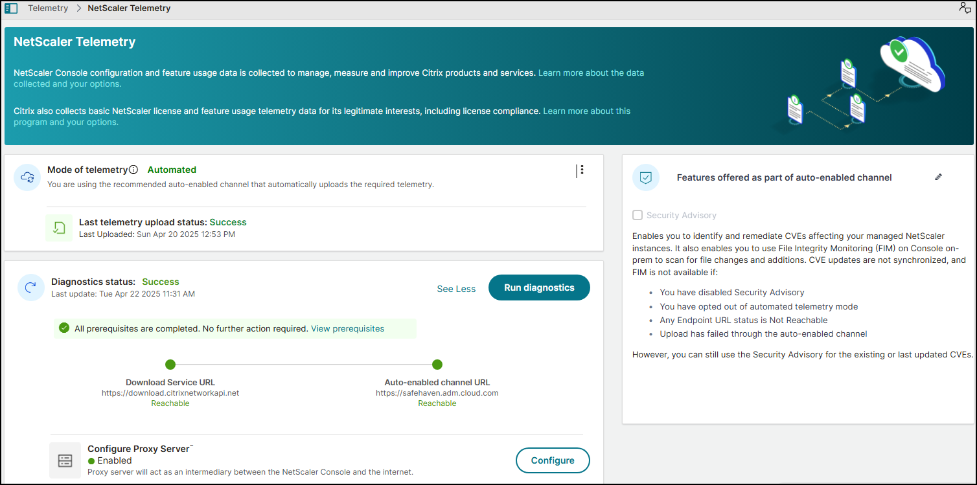The image size is (977, 485).
Task: Open Learn more about this program link
Action: pyautogui.click(x=322, y=117)
